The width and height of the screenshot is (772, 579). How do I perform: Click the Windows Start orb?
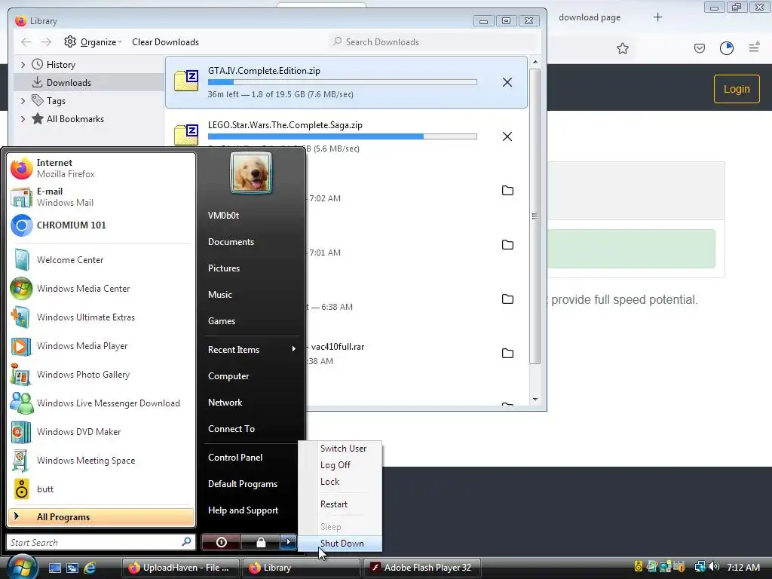pos(20,566)
